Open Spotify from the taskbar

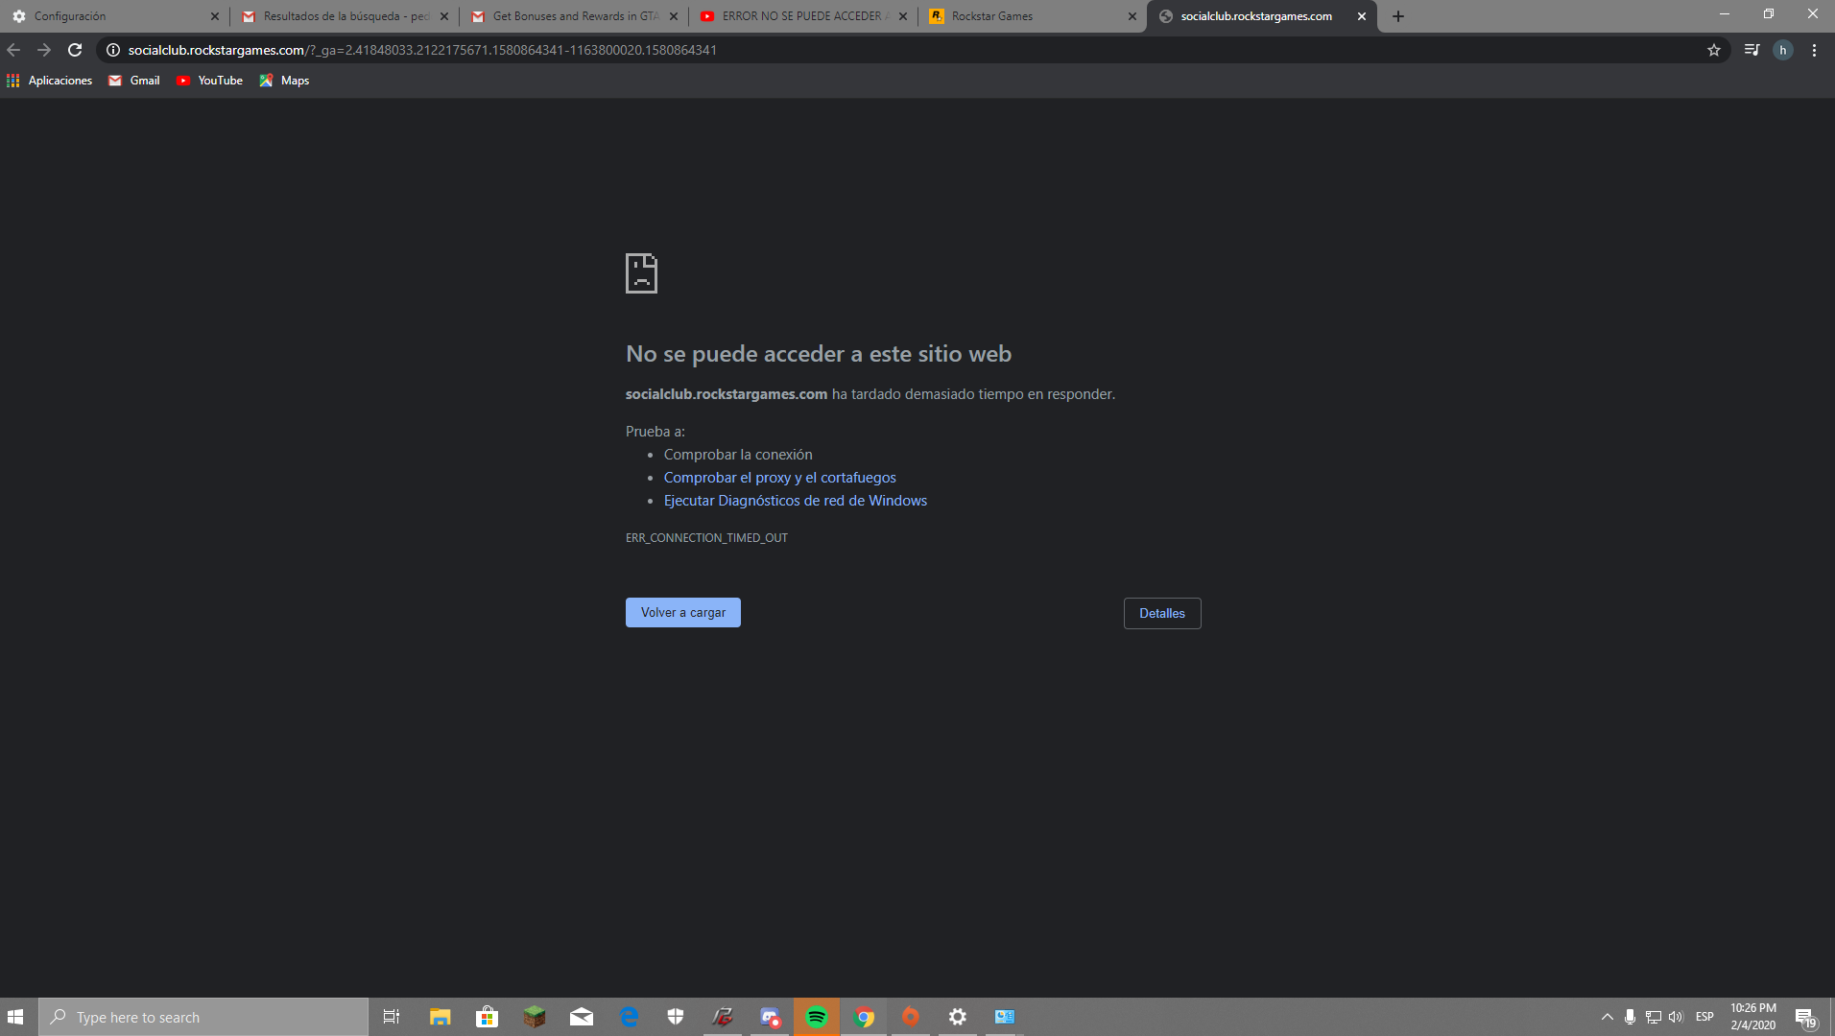click(x=817, y=1017)
